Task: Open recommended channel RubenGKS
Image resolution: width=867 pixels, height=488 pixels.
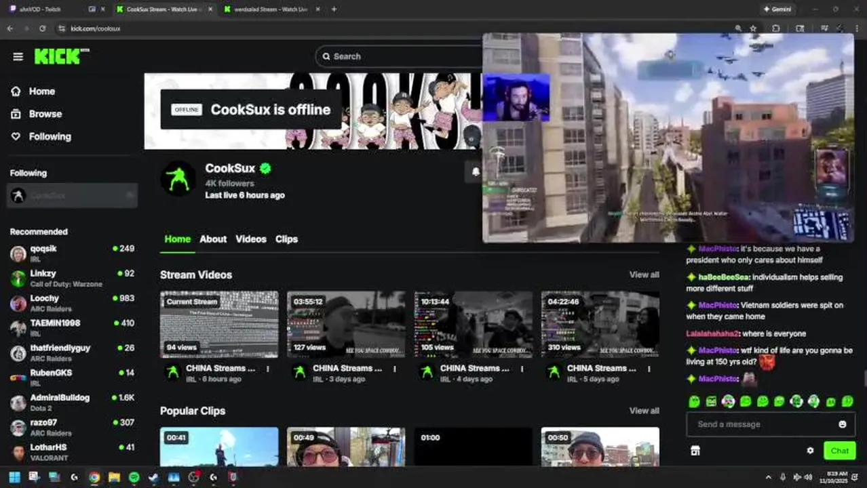Action: 72,378
